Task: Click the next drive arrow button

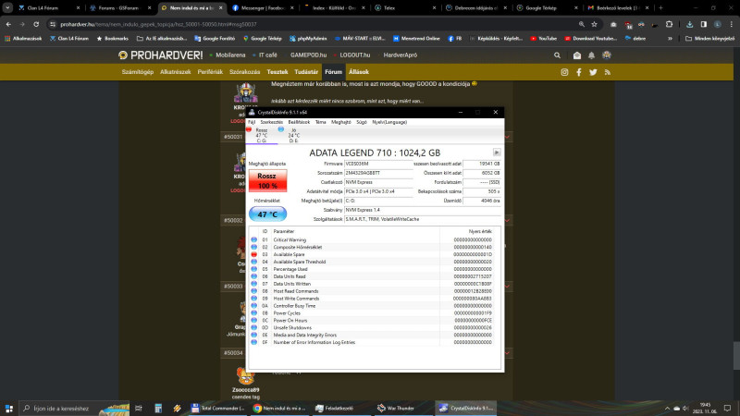Action: click(497, 153)
